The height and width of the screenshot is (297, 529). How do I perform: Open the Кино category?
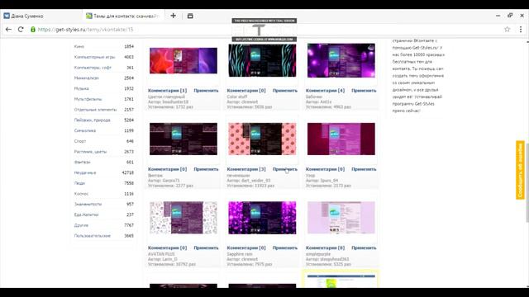coord(79,46)
